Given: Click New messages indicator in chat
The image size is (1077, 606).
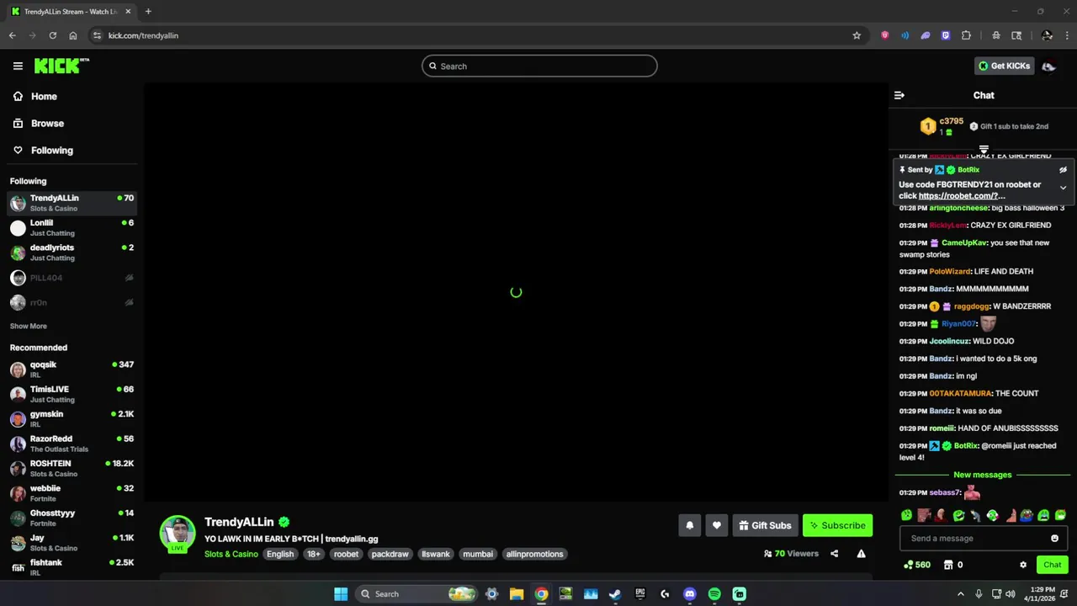Looking at the screenshot, I should (982, 475).
